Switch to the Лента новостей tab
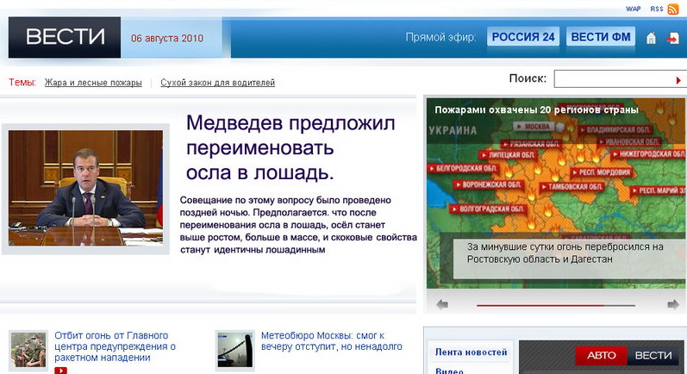 471,352
